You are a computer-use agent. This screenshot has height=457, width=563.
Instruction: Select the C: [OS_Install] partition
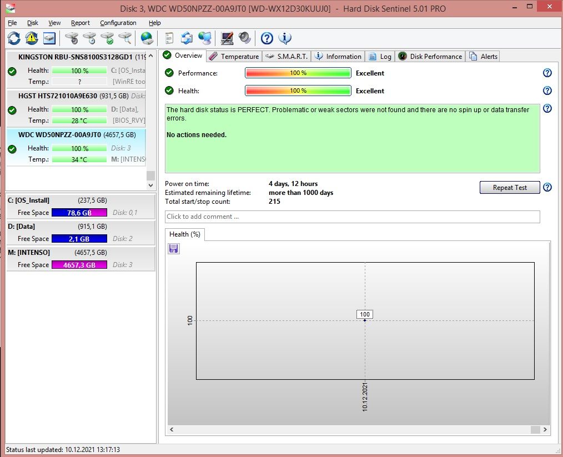81,207
